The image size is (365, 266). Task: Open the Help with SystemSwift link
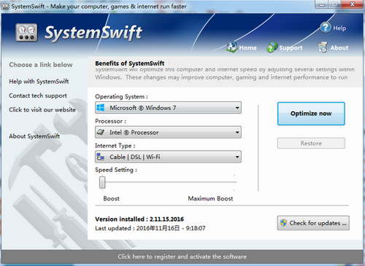coord(39,82)
